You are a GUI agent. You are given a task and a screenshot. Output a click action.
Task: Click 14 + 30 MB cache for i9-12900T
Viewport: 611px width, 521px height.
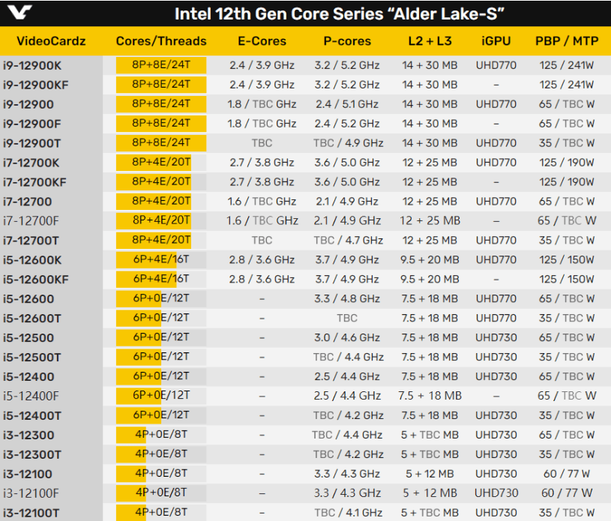[x=430, y=143]
